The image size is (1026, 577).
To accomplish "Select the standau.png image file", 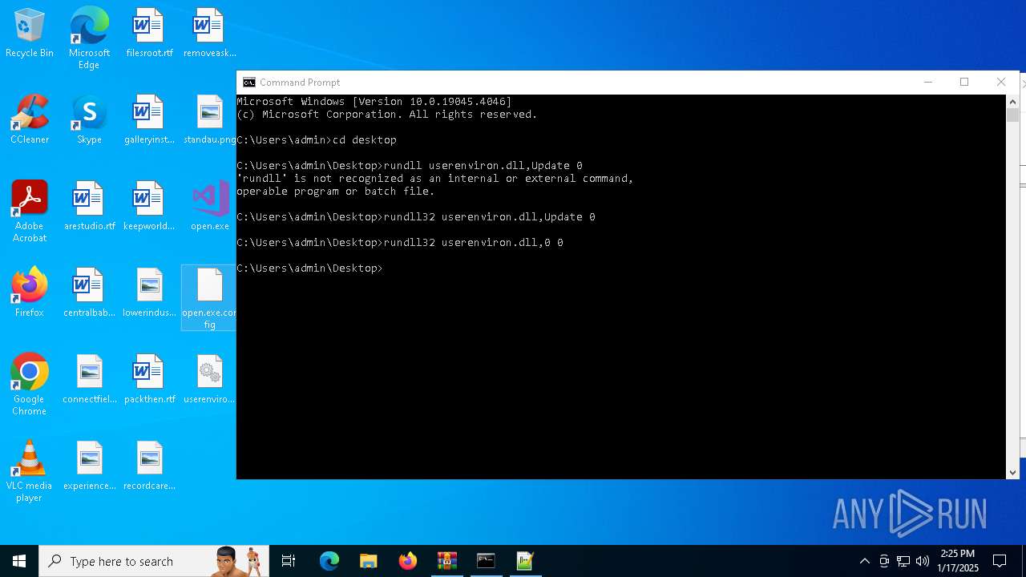I will click(209, 120).
